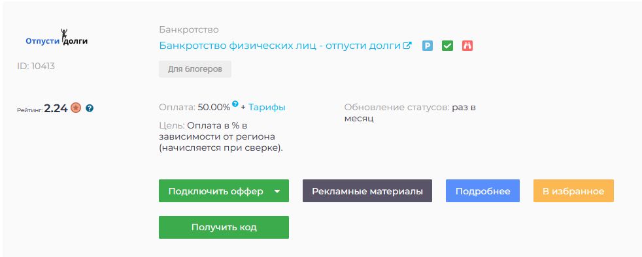Select the Для блогеров tag

[x=195, y=69]
